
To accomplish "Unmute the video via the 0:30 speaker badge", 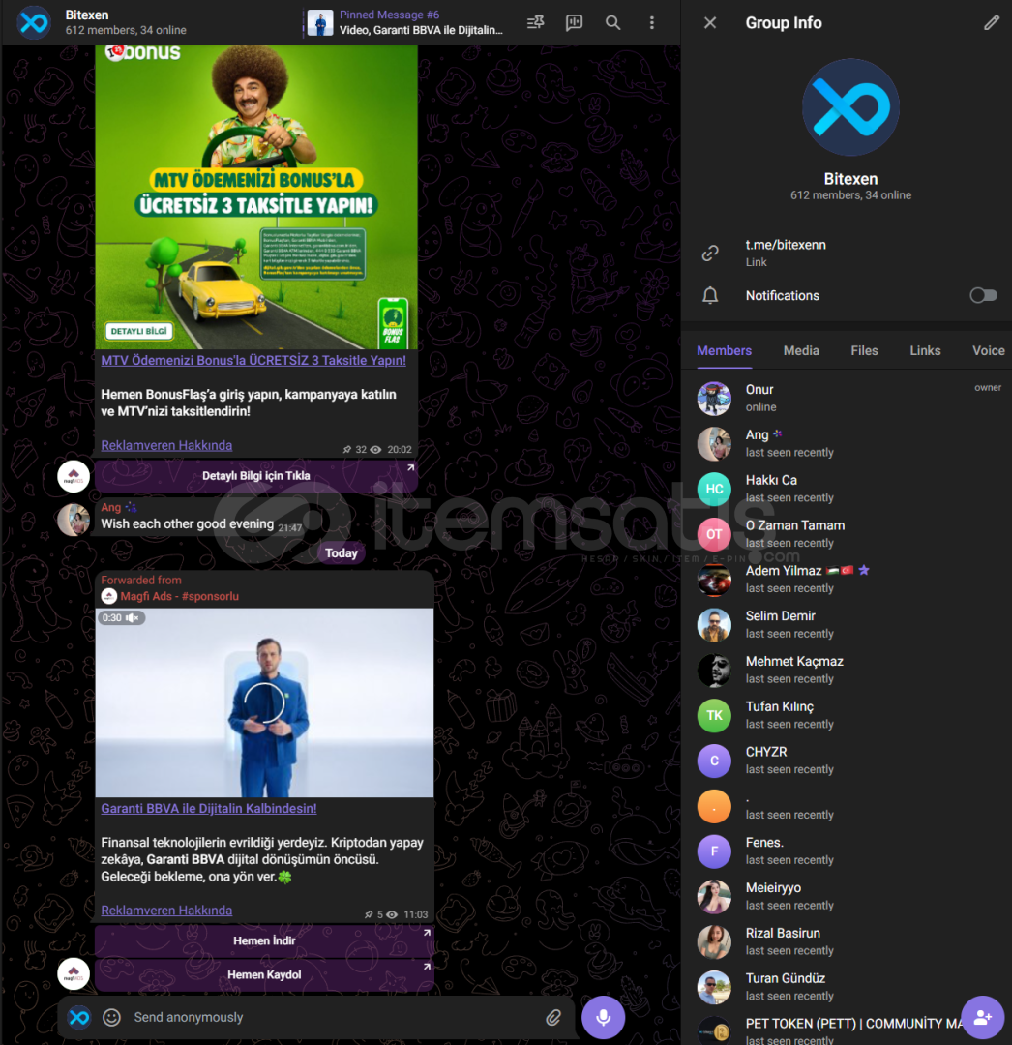I will click(x=121, y=617).
